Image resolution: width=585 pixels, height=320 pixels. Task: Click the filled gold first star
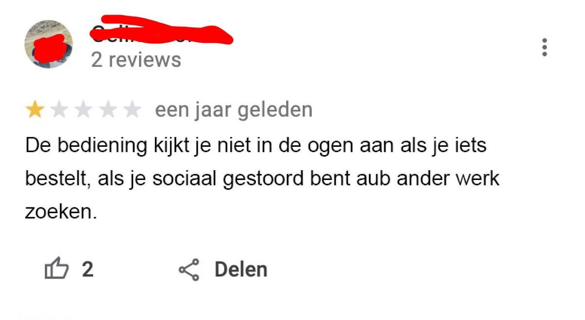tap(35, 110)
